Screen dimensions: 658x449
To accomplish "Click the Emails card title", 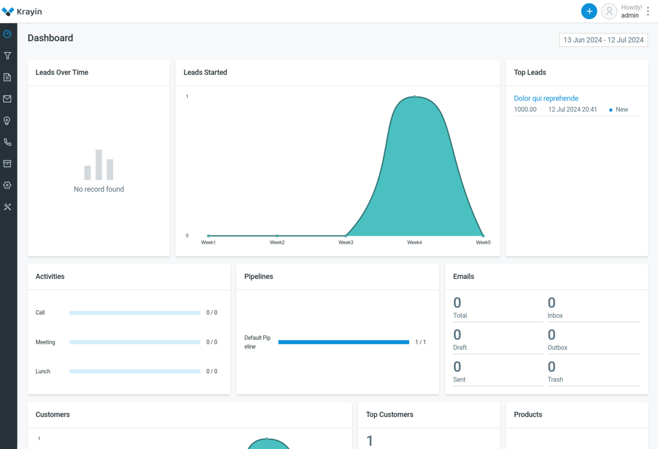I will (464, 277).
